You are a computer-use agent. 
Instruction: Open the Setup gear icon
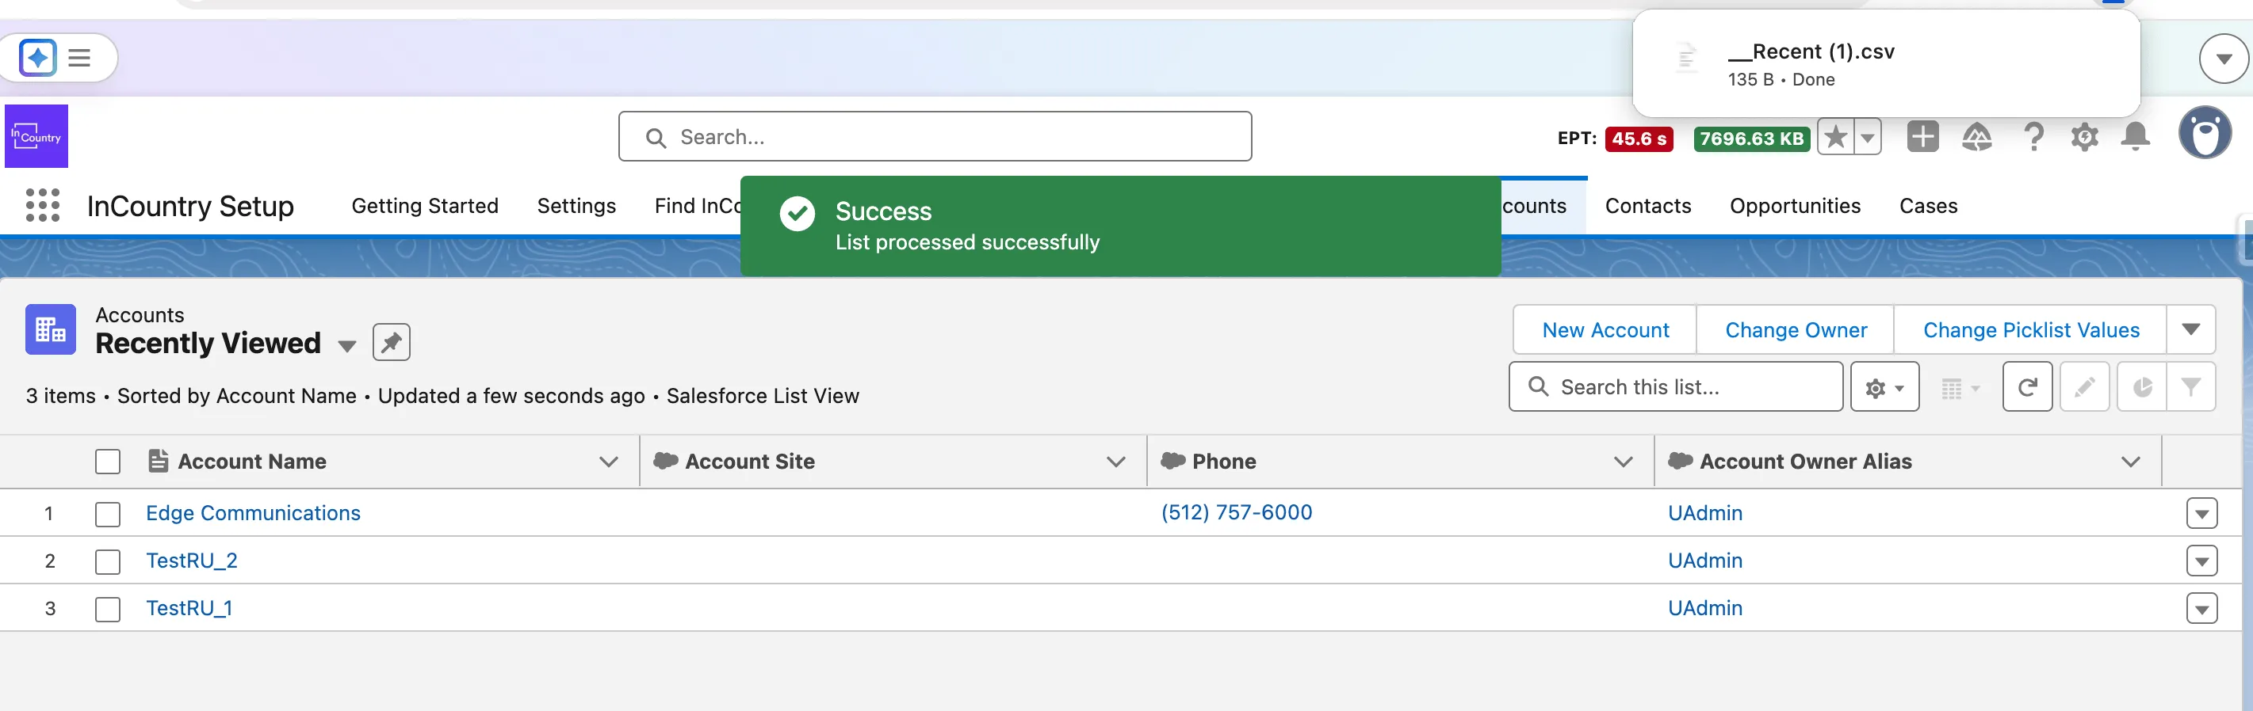tap(2084, 137)
